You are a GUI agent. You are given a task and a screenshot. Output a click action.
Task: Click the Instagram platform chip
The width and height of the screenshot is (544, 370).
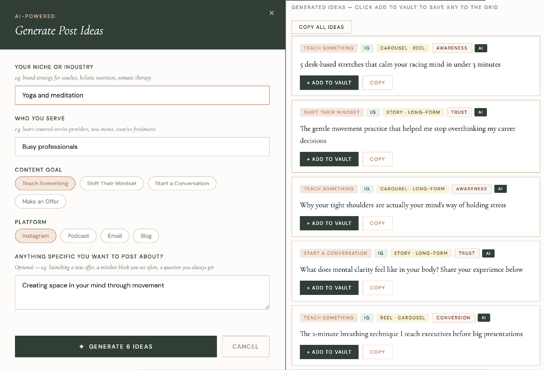(35, 236)
